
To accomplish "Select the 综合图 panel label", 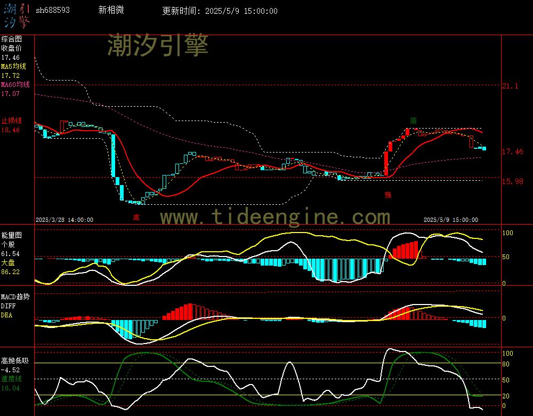I will coord(12,39).
